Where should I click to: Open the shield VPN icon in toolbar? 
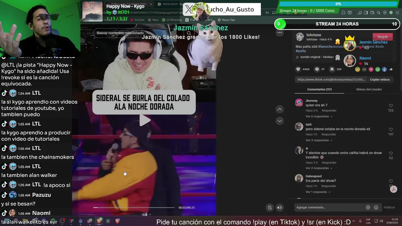click(385, 13)
